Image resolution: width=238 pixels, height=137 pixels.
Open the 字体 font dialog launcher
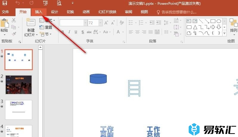click(124, 42)
